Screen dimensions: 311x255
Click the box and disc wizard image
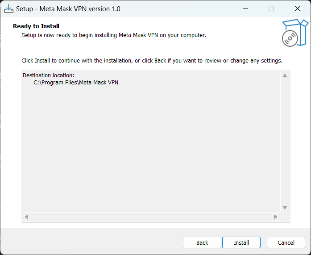[295, 33]
